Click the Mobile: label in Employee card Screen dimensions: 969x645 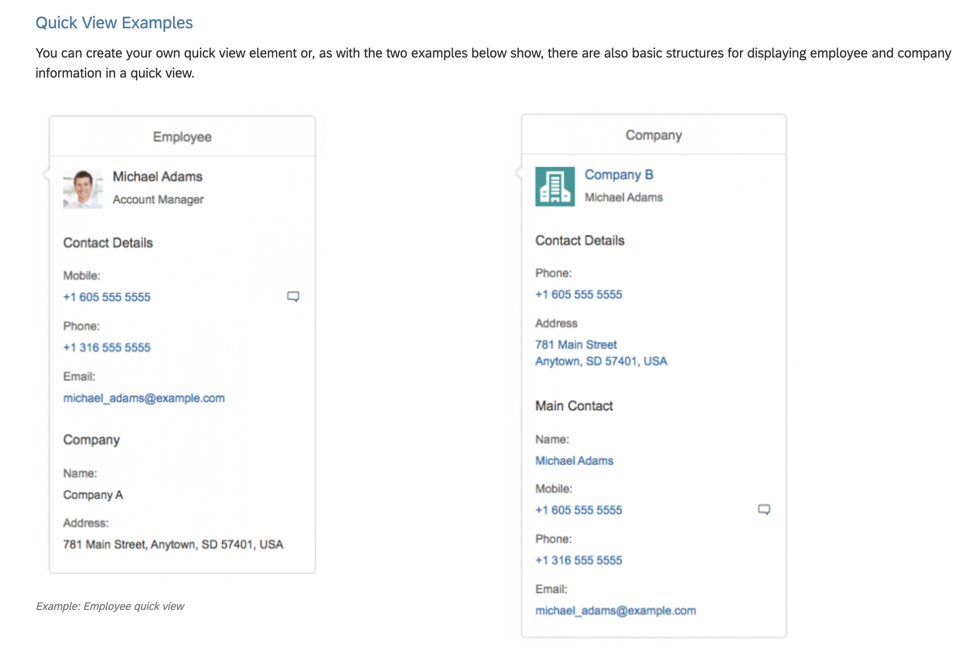82,275
